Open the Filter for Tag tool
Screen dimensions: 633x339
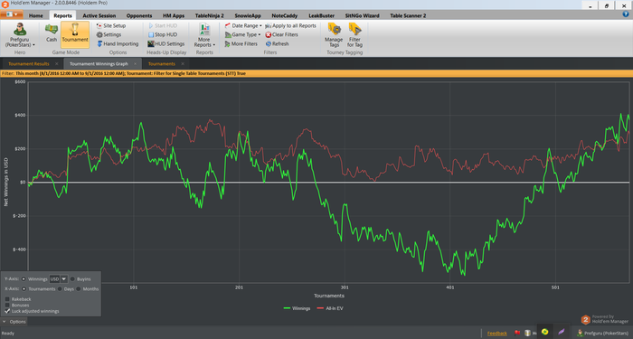click(x=354, y=35)
